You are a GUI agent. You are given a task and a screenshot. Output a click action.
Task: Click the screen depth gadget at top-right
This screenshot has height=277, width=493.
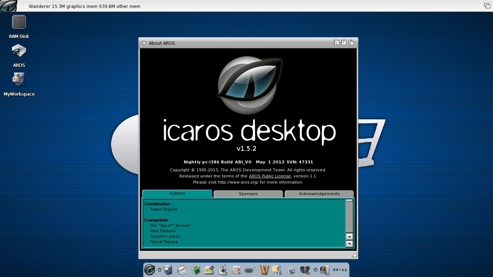[x=487, y=6]
